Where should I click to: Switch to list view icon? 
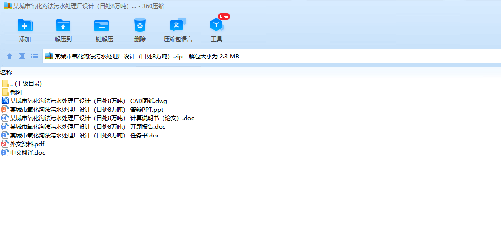(x=35, y=56)
